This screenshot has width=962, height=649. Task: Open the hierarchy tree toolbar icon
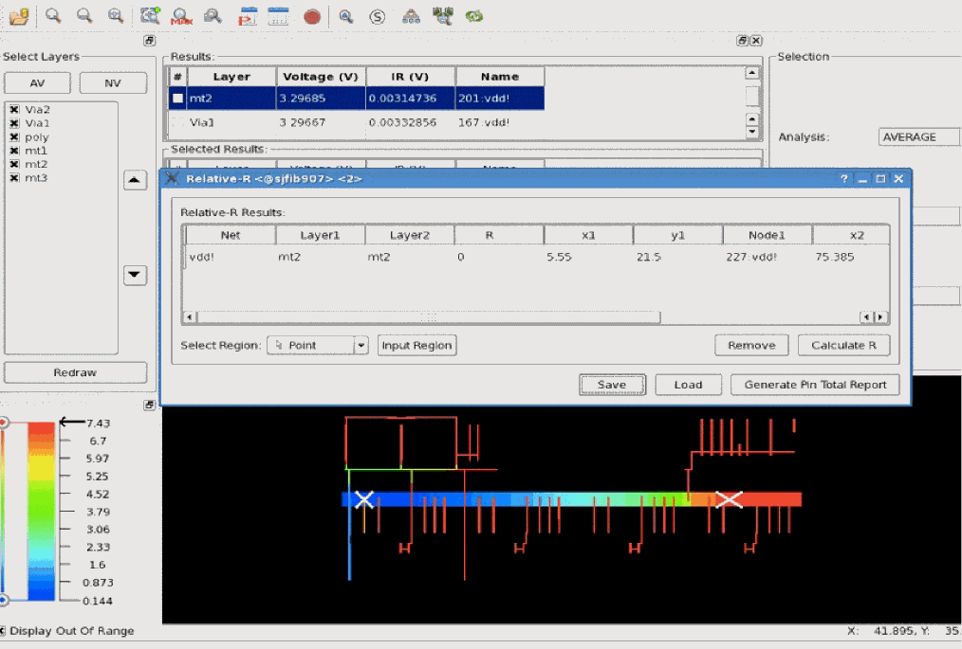click(410, 16)
